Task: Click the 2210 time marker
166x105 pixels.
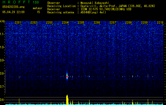Action: click(x=160, y=22)
